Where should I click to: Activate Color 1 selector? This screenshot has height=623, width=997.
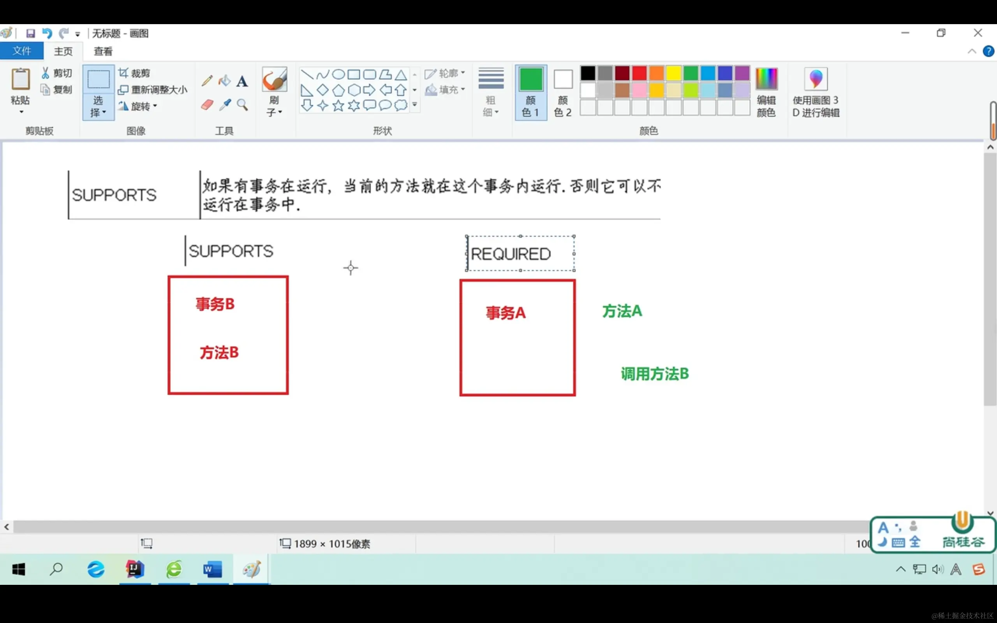pos(531,92)
